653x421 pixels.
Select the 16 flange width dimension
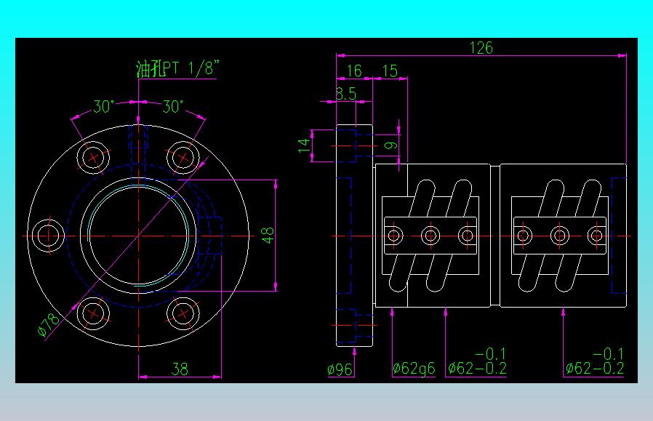[x=354, y=71]
